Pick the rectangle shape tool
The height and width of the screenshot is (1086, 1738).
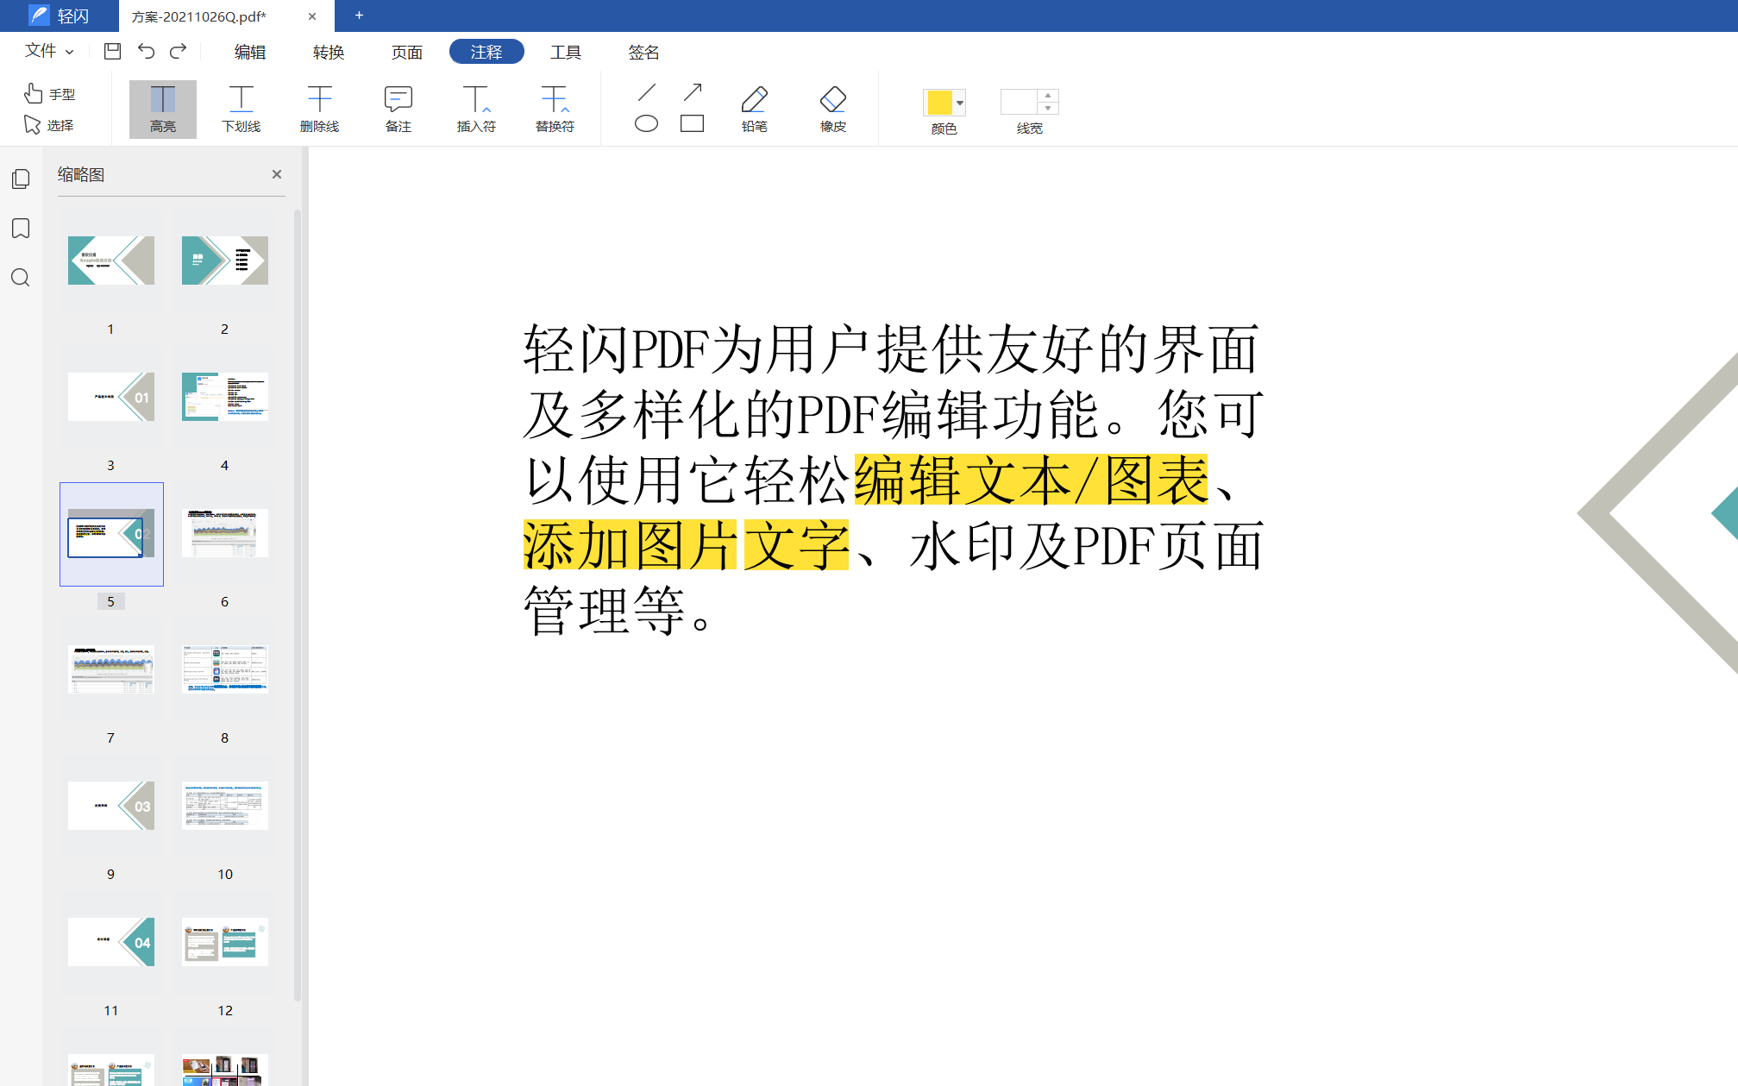[692, 123]
